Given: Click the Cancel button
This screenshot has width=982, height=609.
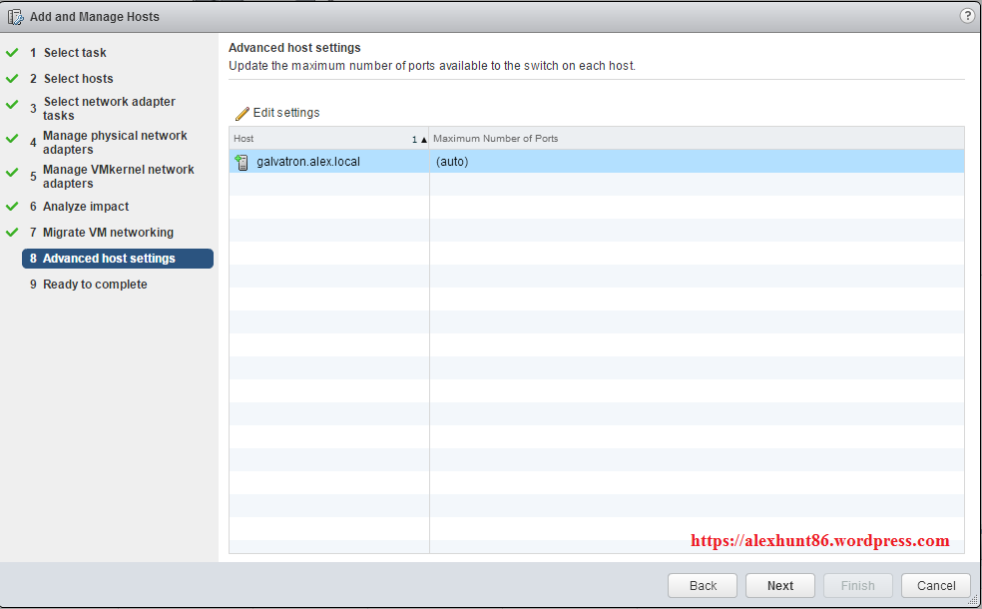Looking at the screenshot, I should [936, 585].
